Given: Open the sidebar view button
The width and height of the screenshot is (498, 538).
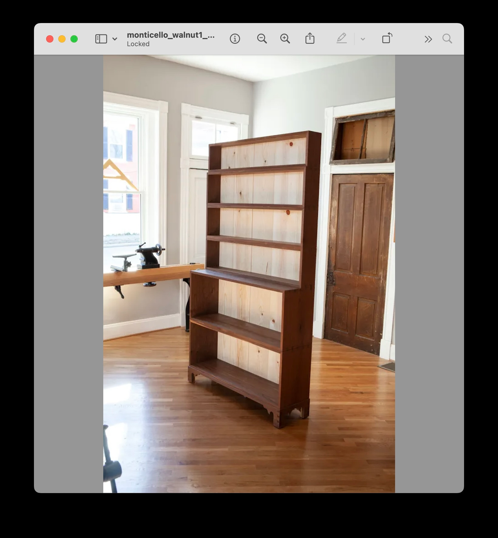Looking at the screenshot, I should click(101, 39).
